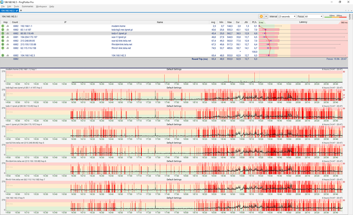
Task: Toggle graph icon for hop 6 row
Action: pos(7,44)
